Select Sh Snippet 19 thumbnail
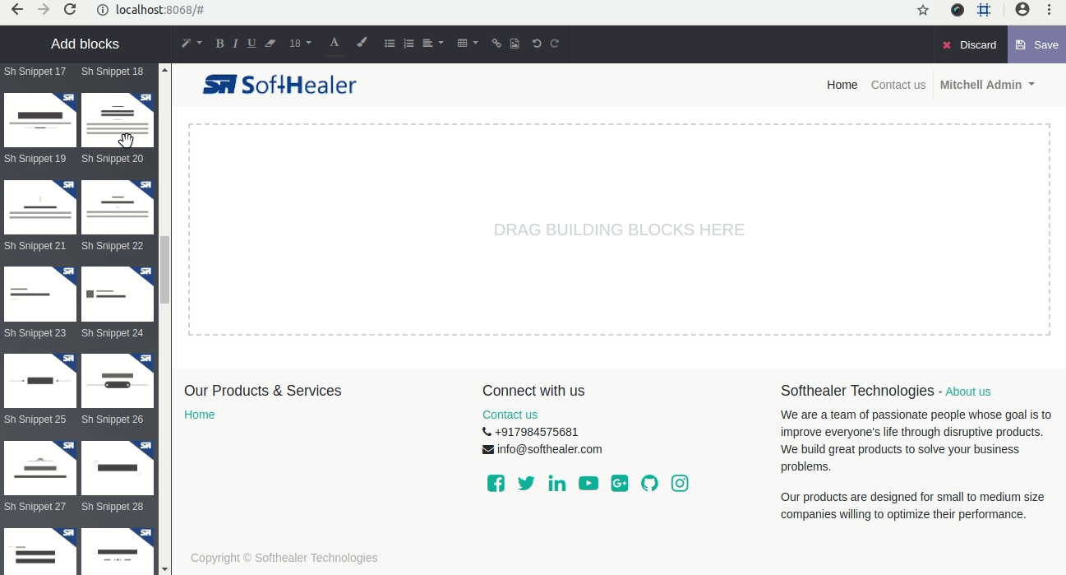 pyautogui.click(x=40, y=120)
